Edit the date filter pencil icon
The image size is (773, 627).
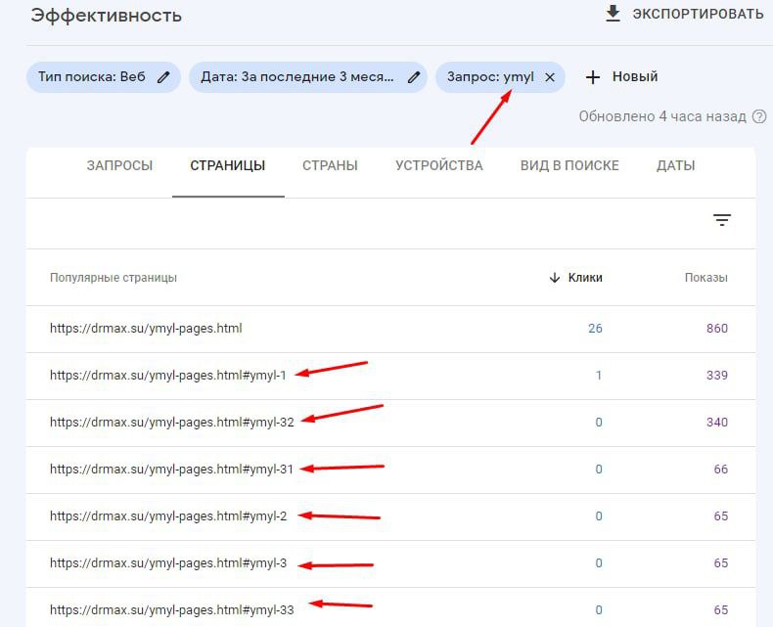pos(414,76)
